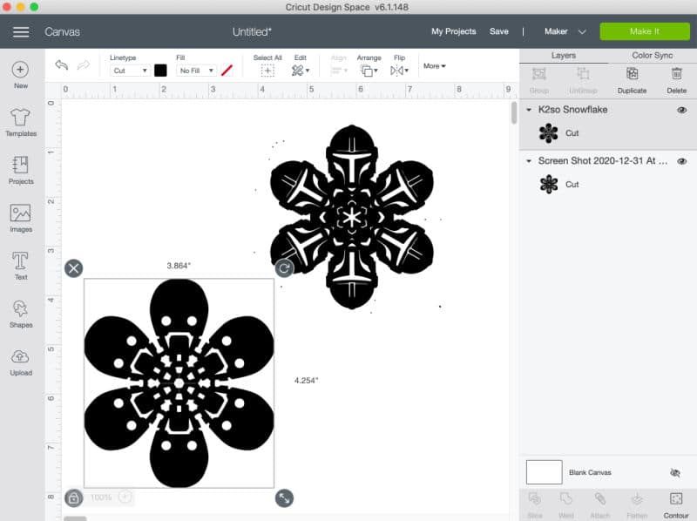Click the resize handle on selected image

pos(284,497)
